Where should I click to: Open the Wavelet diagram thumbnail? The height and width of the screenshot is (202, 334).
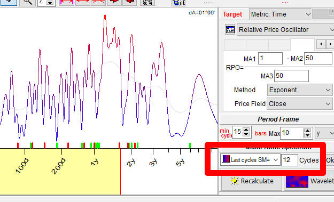(x=297, y=181)
